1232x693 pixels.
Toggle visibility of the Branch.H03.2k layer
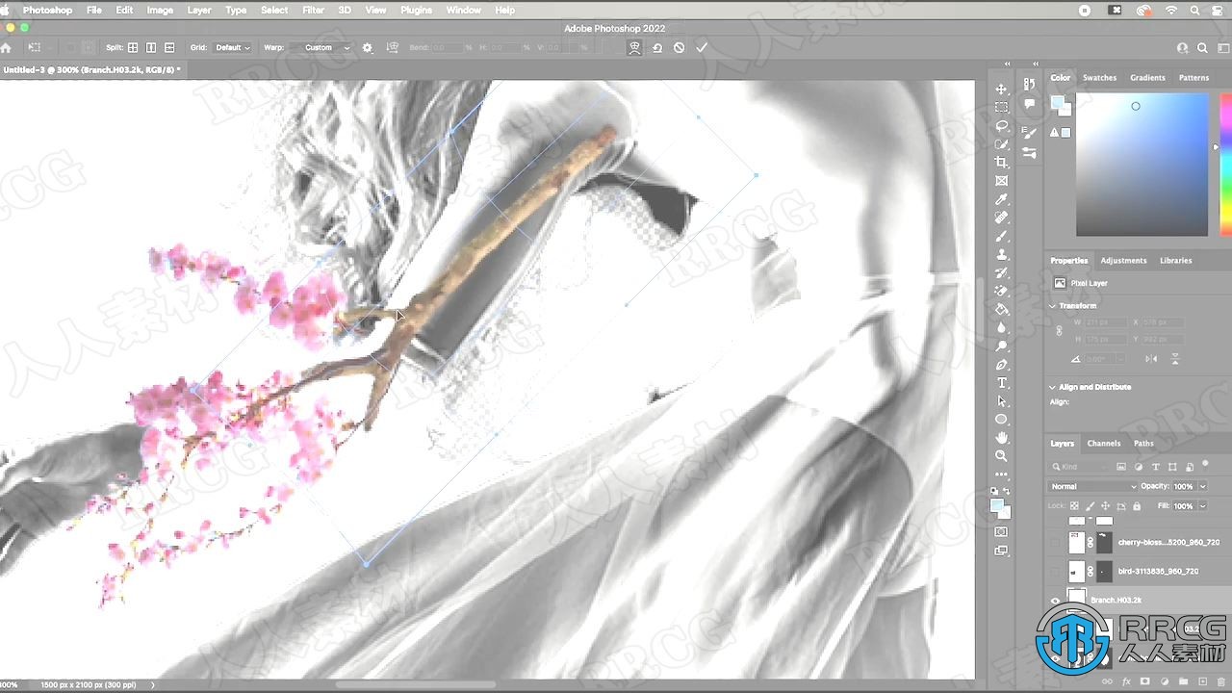(1056, 601)
